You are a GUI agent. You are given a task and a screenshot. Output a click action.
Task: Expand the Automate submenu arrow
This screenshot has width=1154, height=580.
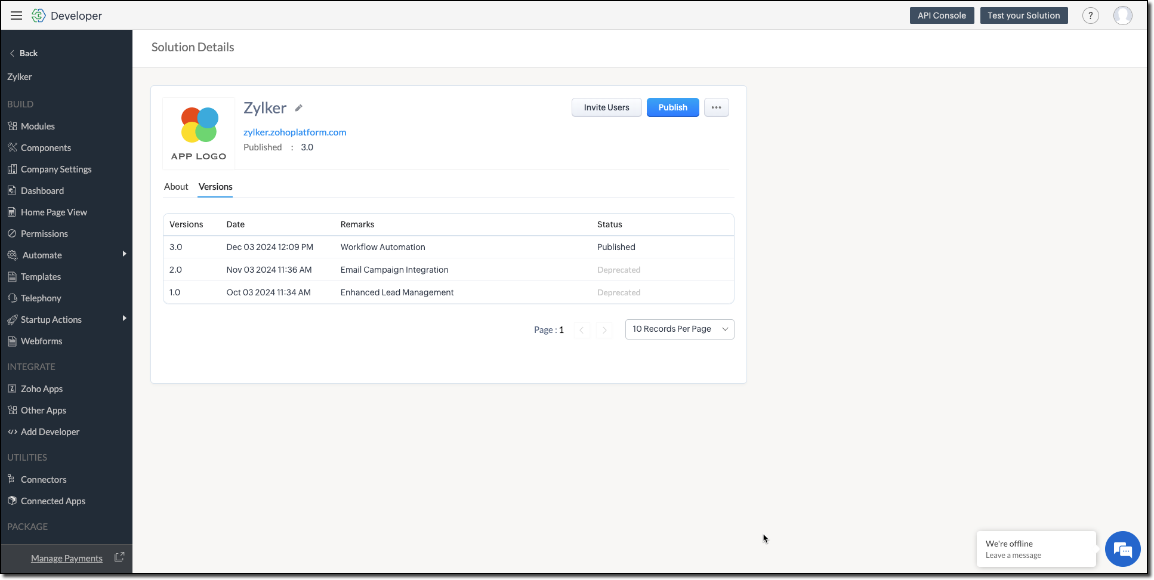point(124,254)
